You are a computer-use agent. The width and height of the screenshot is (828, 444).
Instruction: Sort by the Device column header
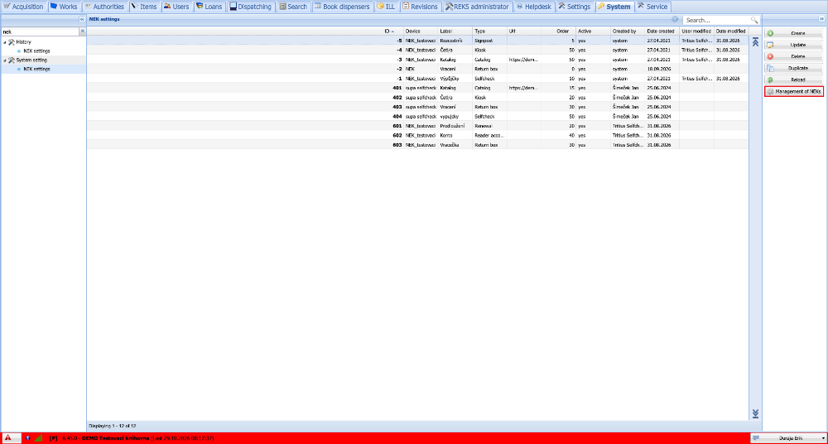[x=421, y=31]
